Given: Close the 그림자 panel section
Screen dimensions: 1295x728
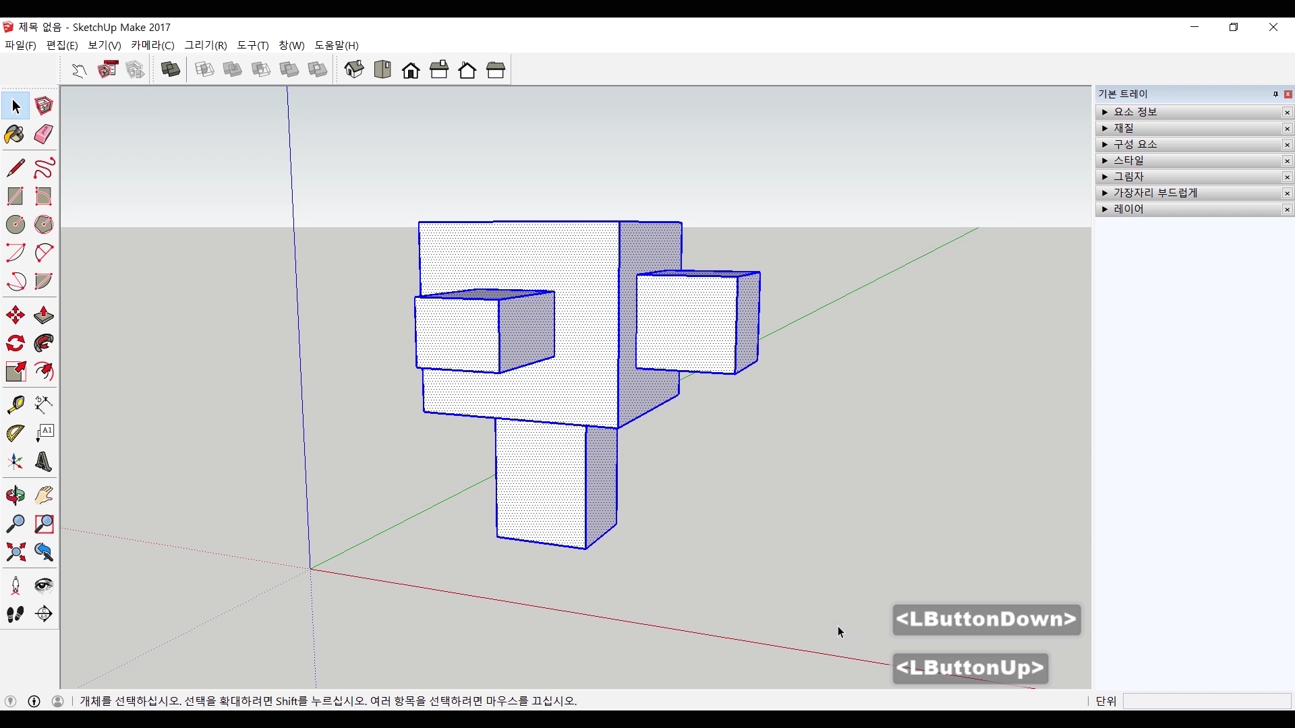Looking at the screenshot, I should [x=1287, y=177].
